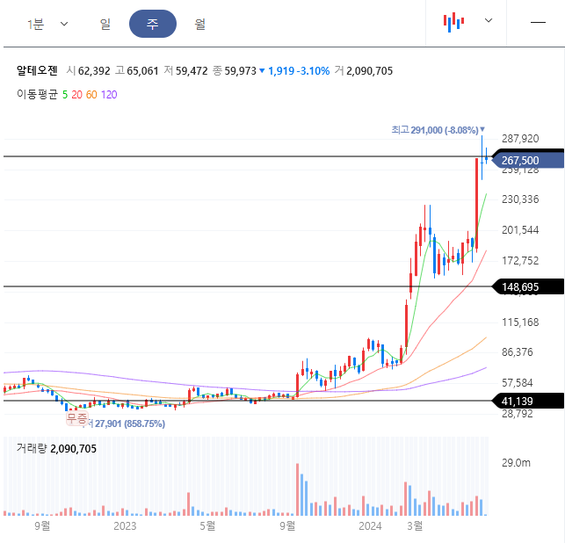Screen dimensions: 565x543
Task: Click the 알테오젠 stock name
Action: tap(37, 70)
